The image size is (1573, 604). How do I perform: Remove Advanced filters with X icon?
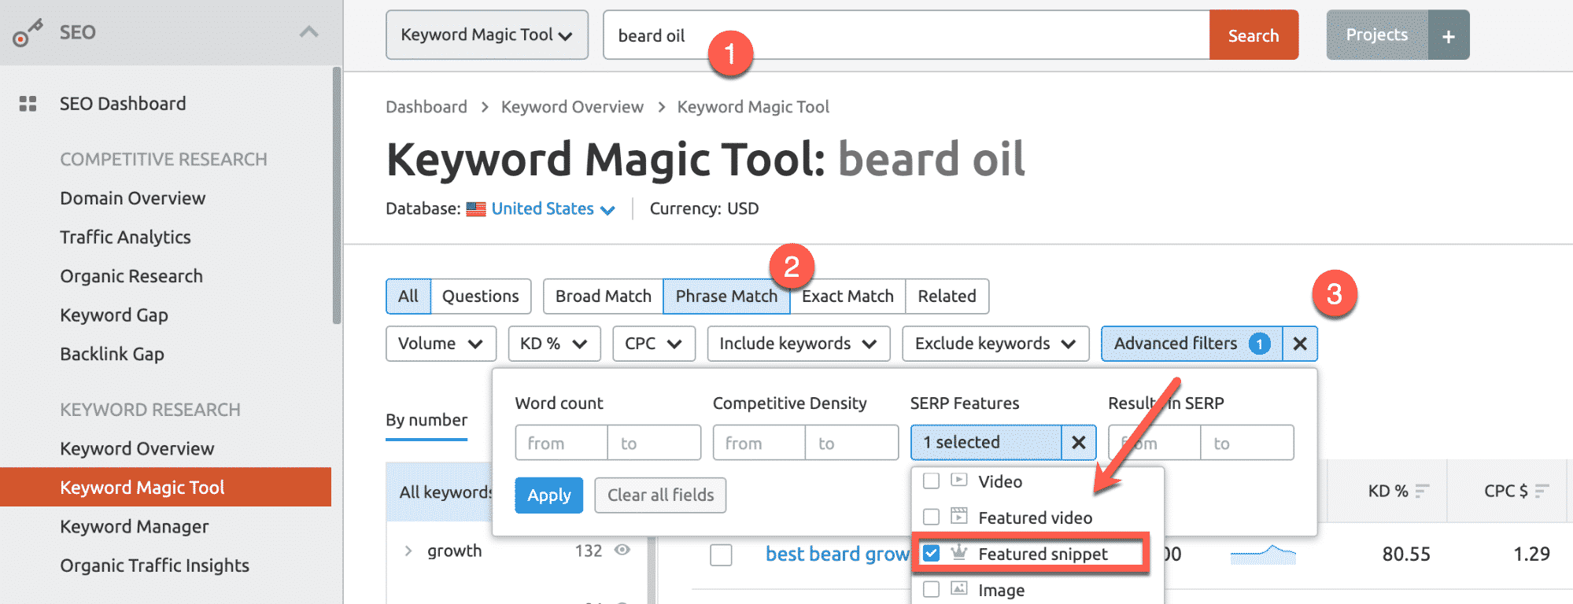(x=1300, y=344)
